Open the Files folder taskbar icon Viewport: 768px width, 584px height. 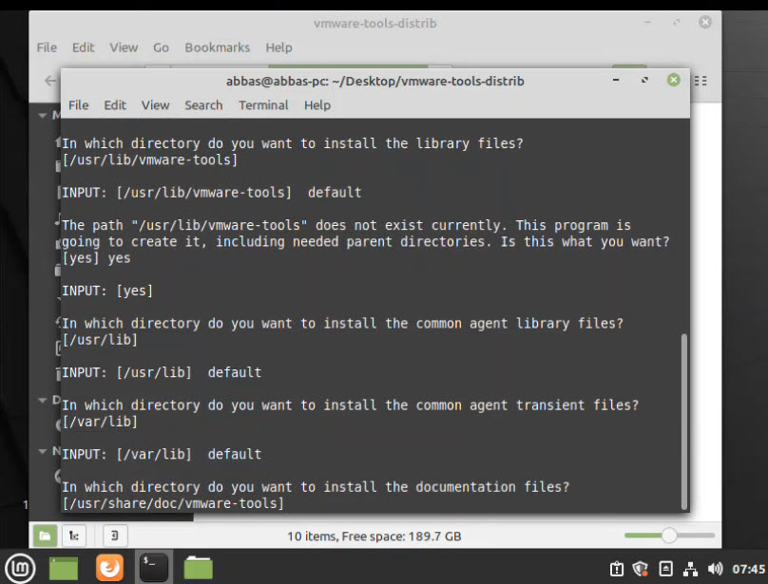click(199, 568)
